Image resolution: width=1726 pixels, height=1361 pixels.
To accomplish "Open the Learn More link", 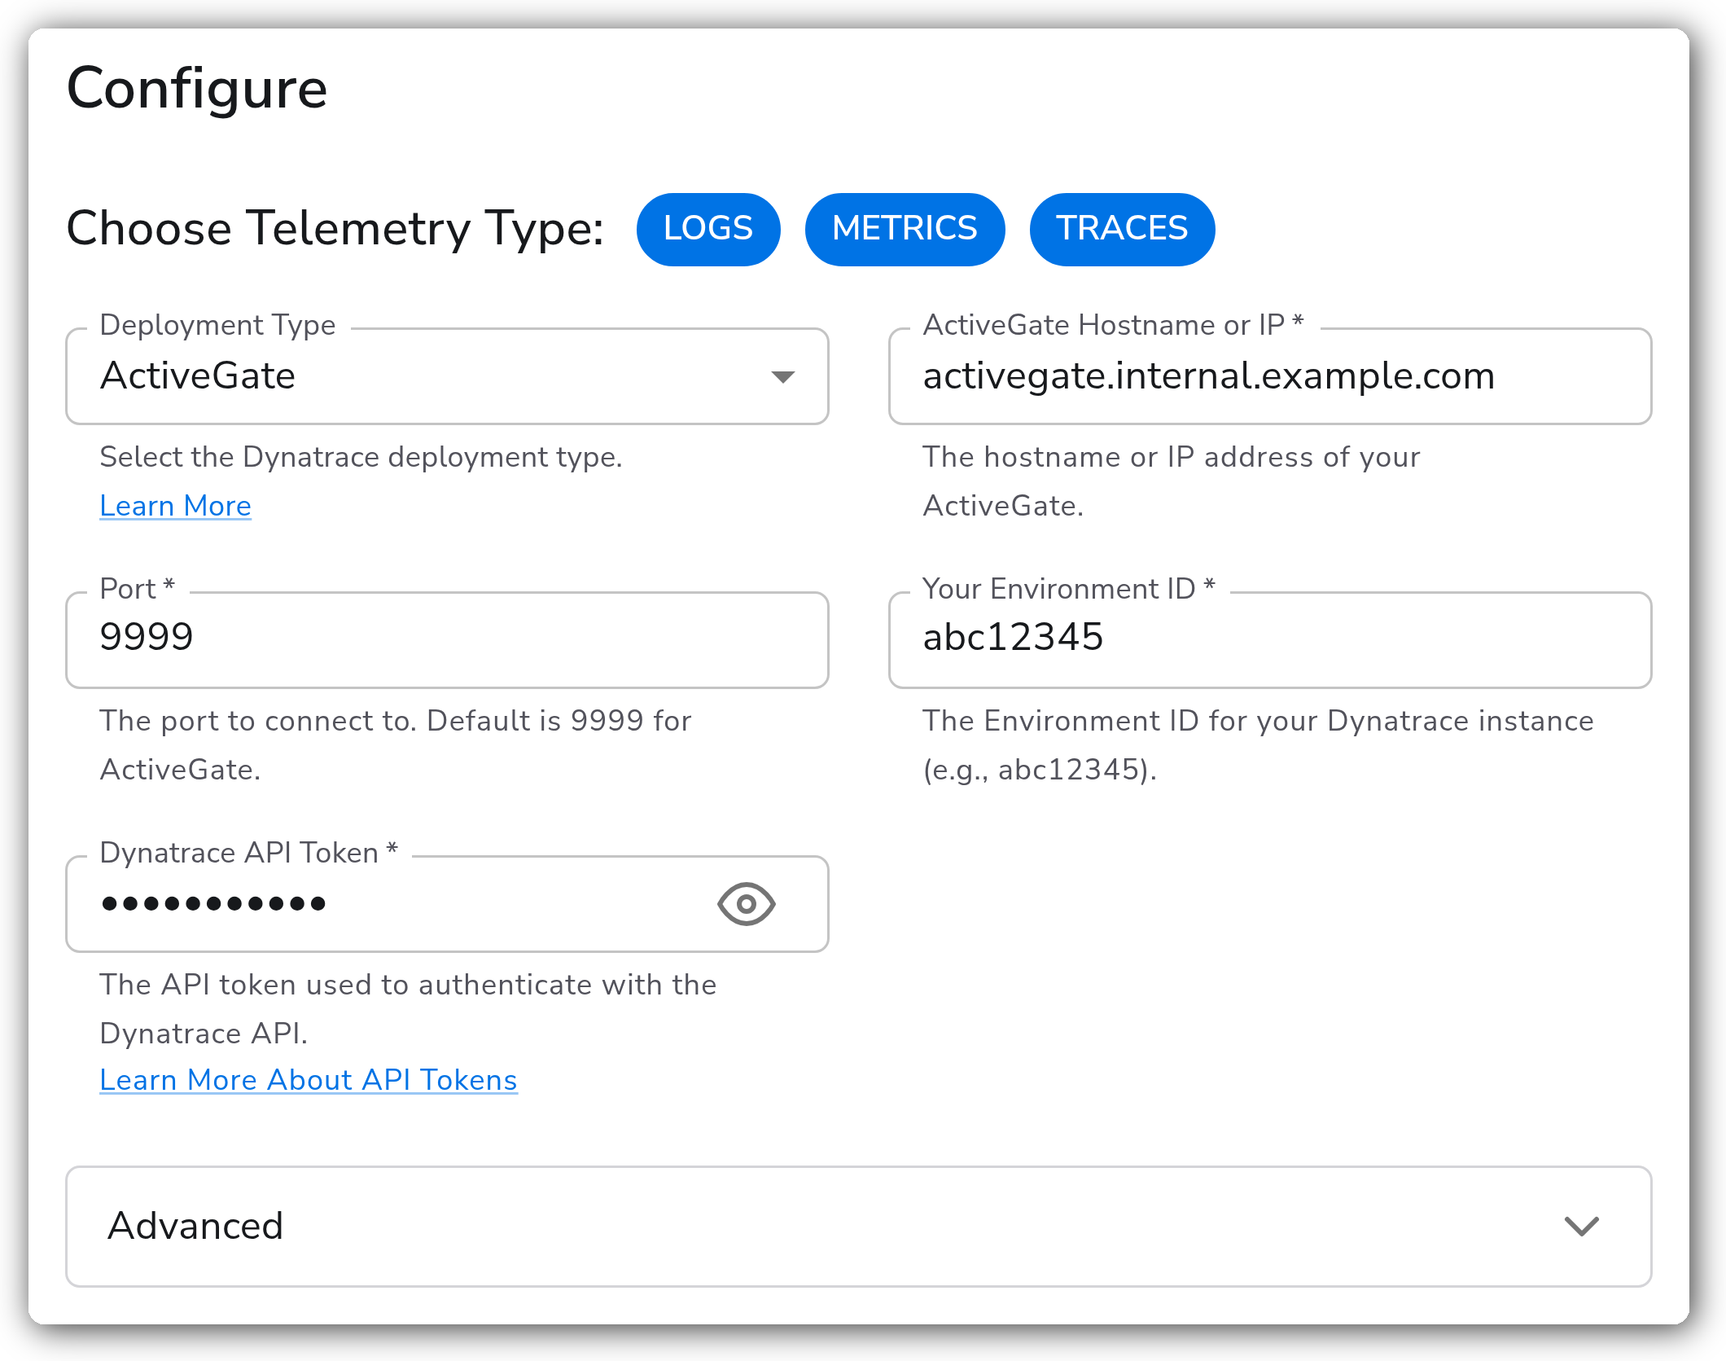I will coord(175,506).
